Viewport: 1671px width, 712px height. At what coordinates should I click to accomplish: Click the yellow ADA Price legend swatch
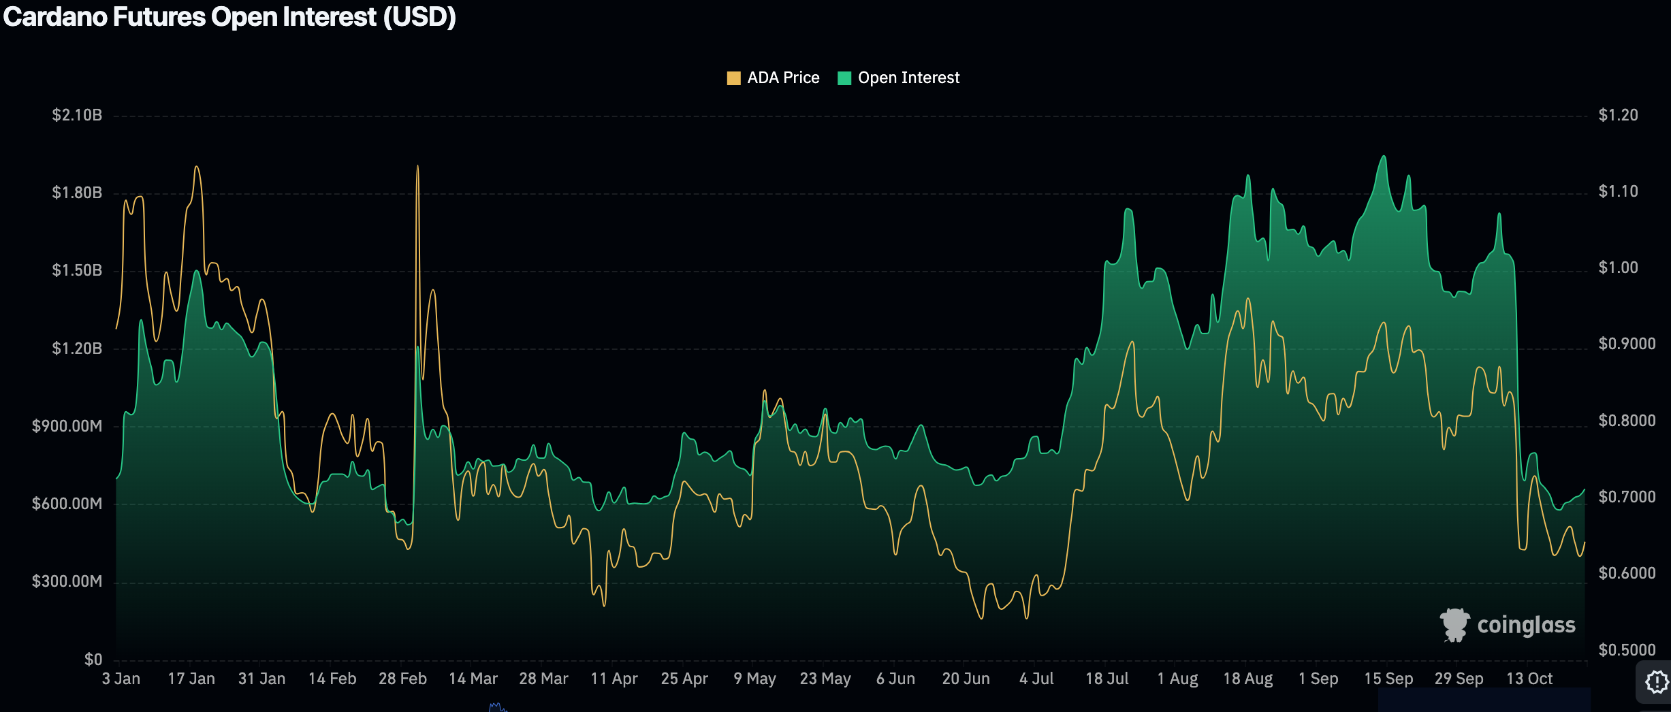tap(733, 78)
